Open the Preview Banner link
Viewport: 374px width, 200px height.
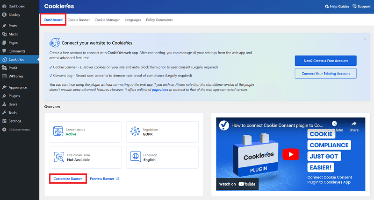tap(102, 179)
